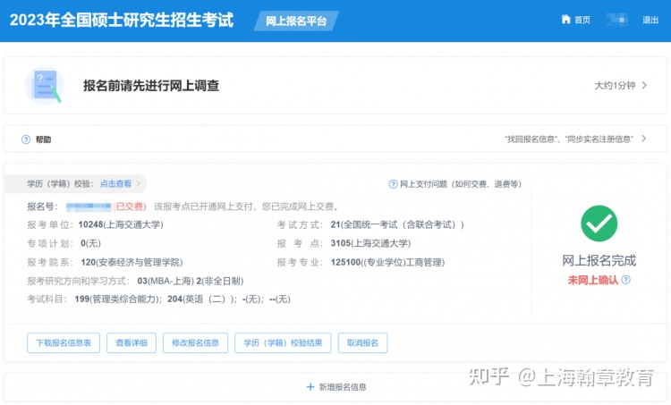Click the help icon beside 网上支付问题
Viewport: 671px width, 405px height.
pos(394,184)
